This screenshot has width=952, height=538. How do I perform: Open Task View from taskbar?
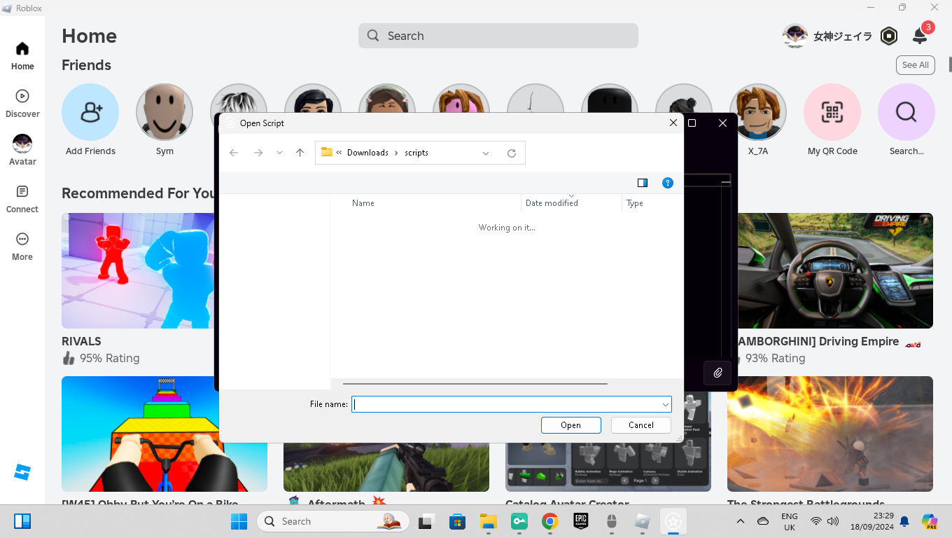coord(426,521)
